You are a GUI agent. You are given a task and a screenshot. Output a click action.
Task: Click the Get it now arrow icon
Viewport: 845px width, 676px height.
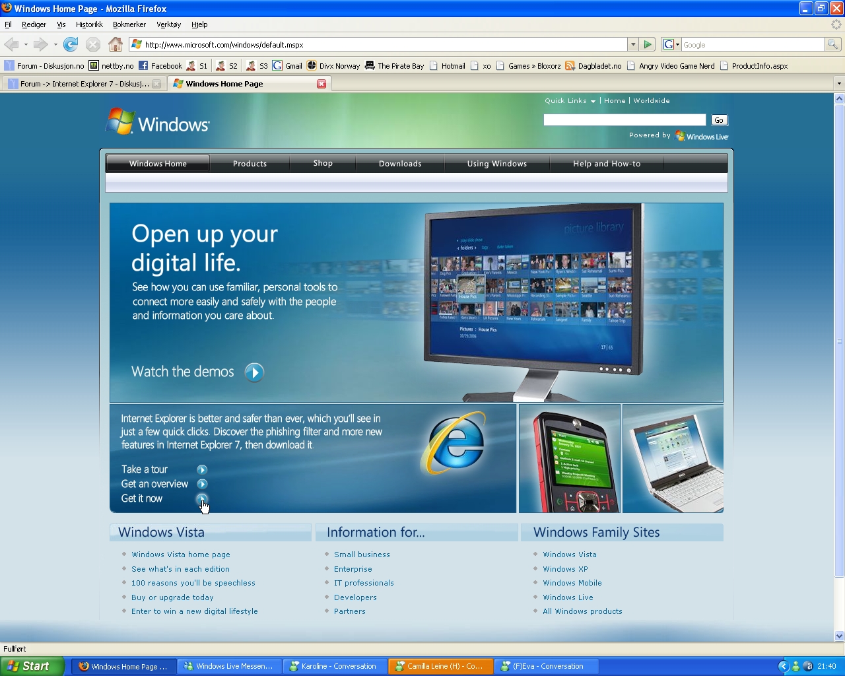pos(202,498)
